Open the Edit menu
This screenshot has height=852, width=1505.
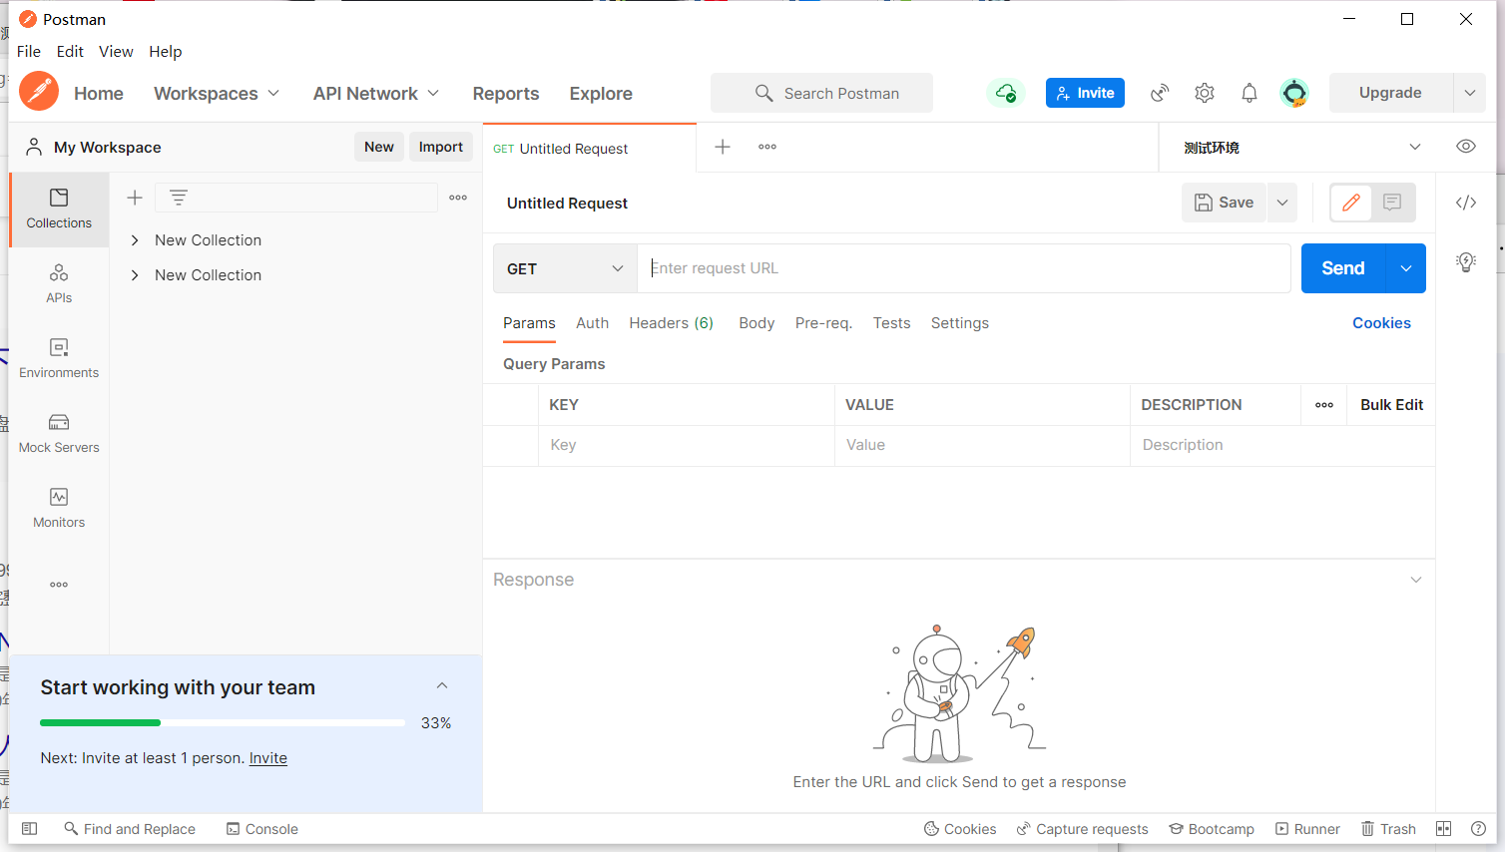70,52
